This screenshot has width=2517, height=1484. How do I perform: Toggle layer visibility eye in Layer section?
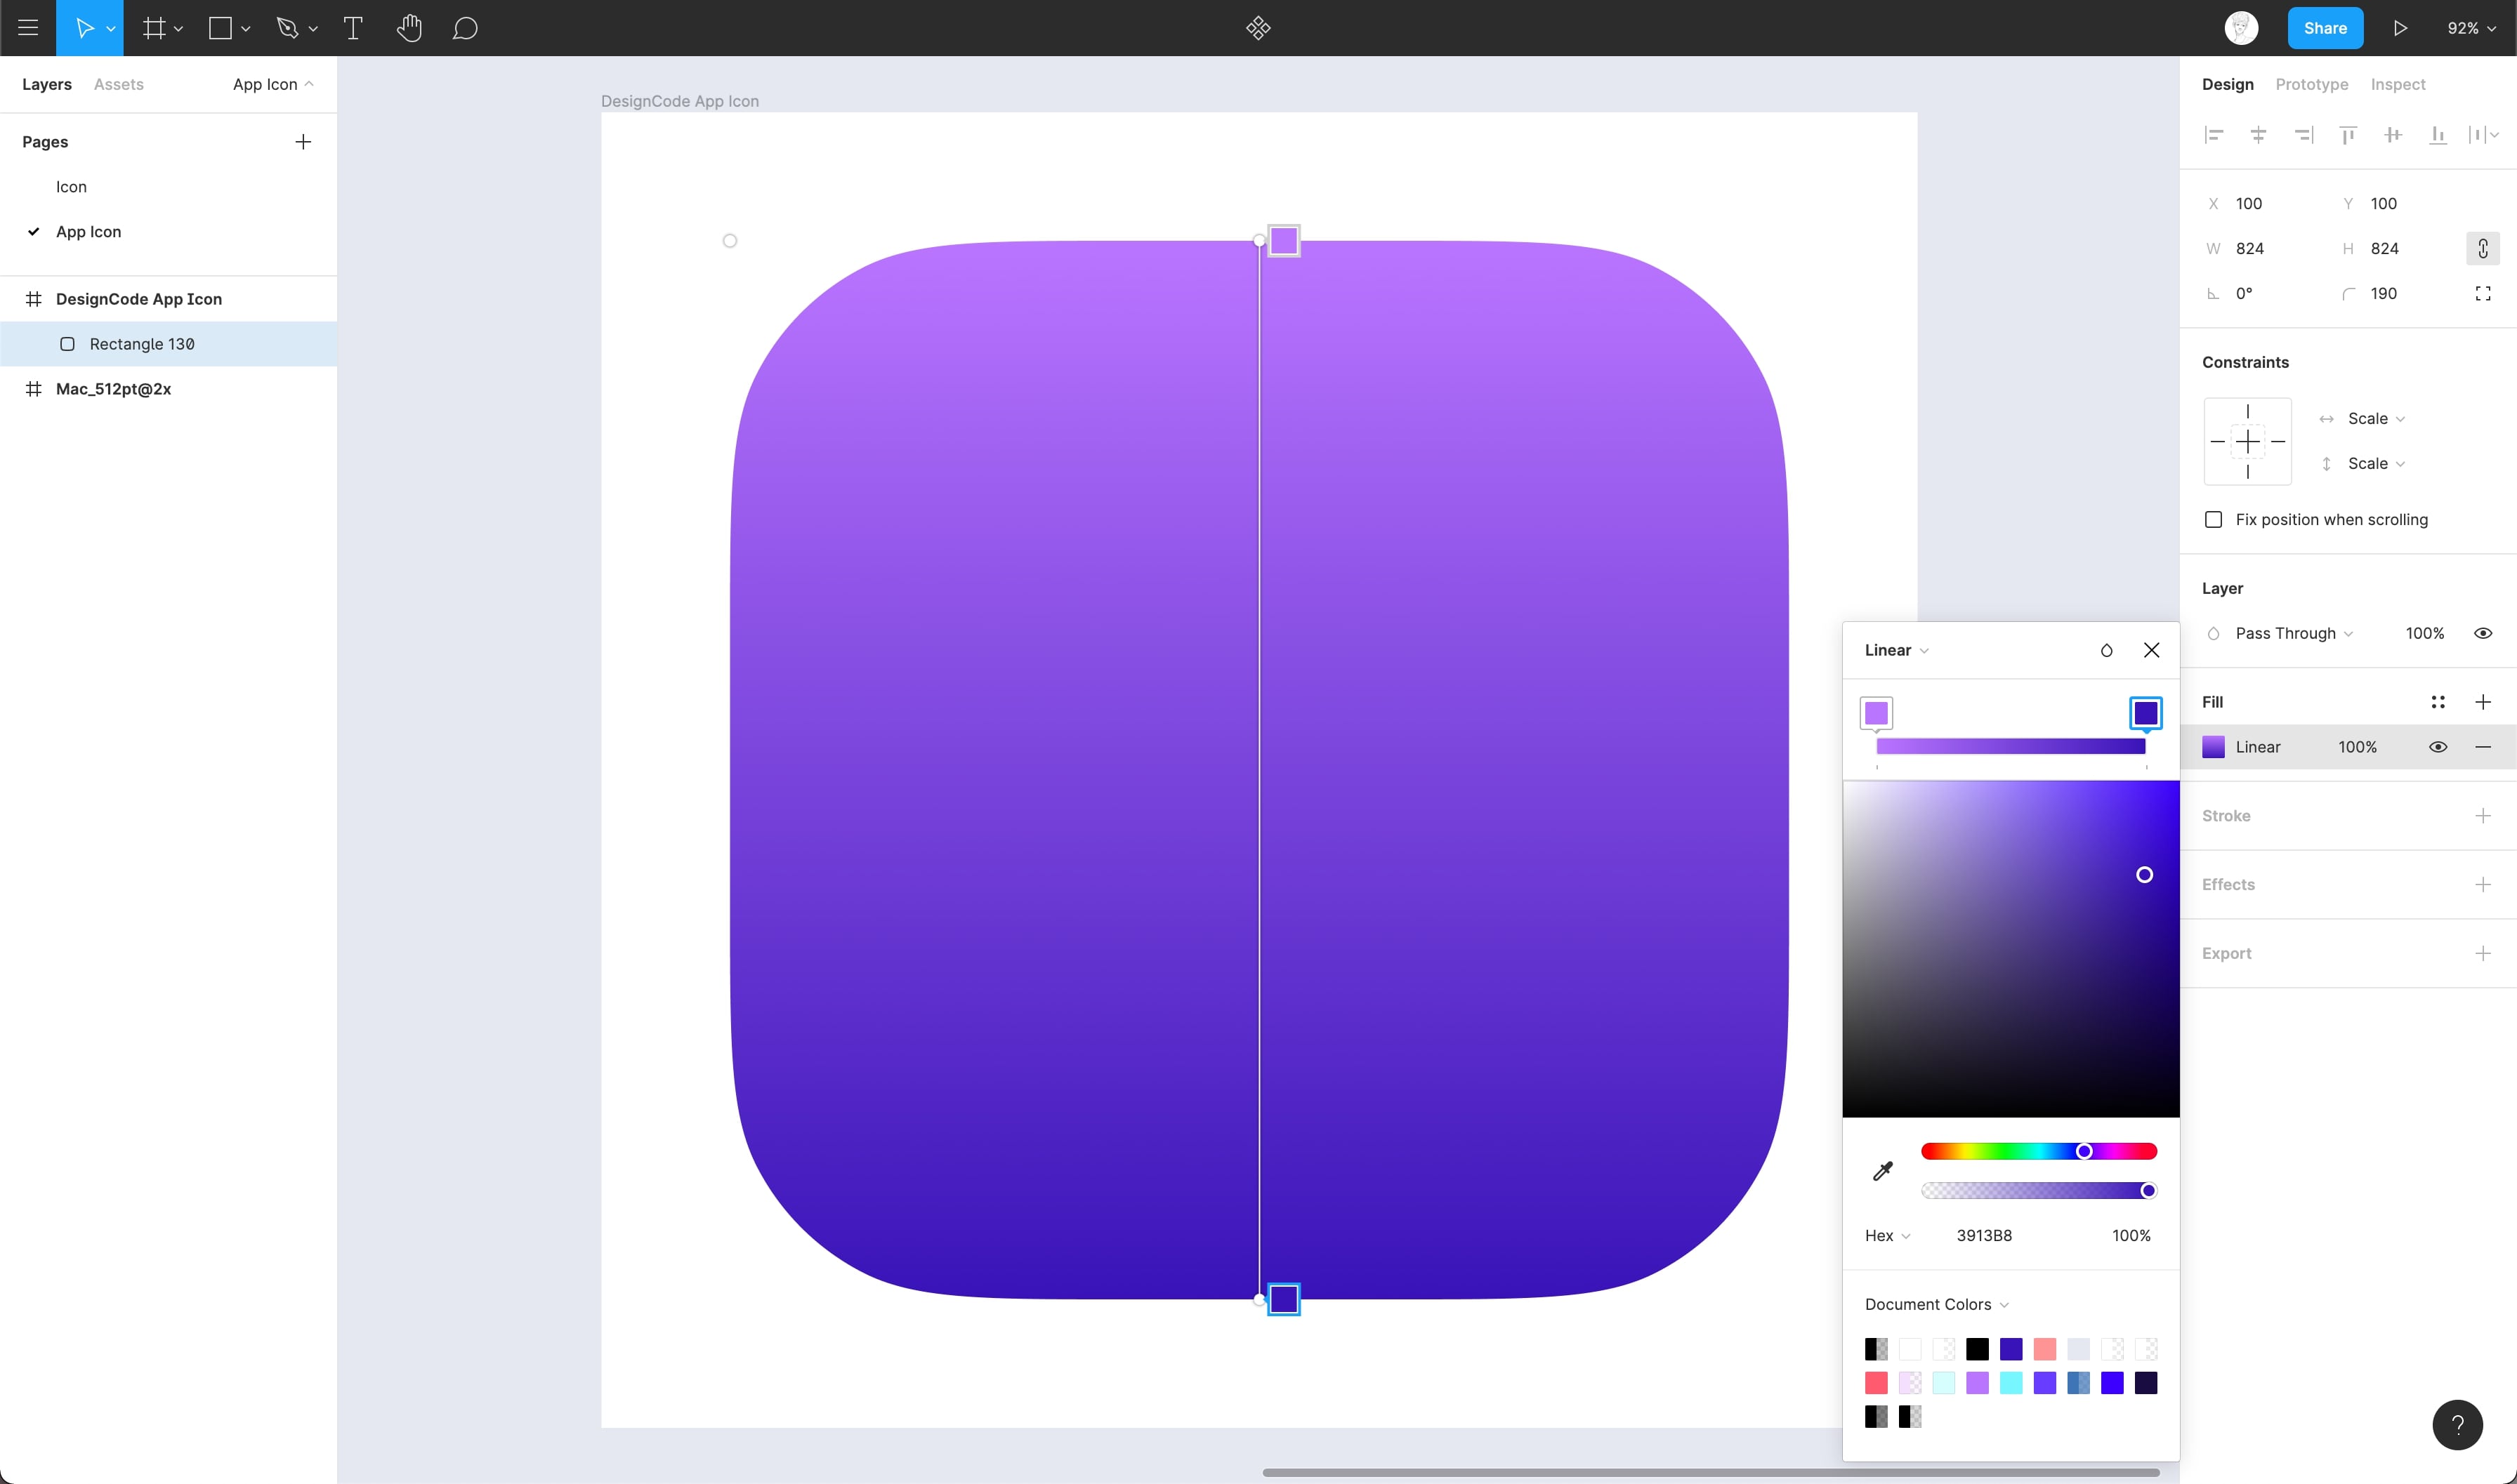pos(2482,633)
